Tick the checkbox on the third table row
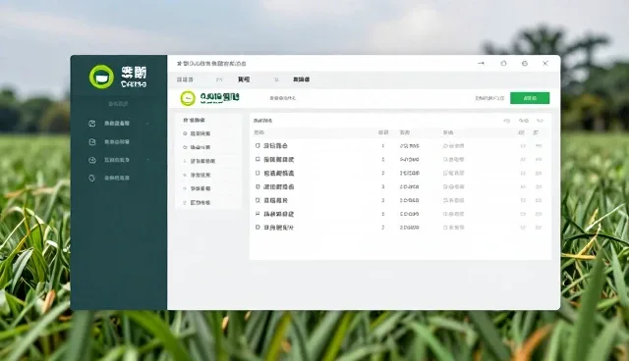Viewport: 629px width, 361px height. (x=257, y=173)
